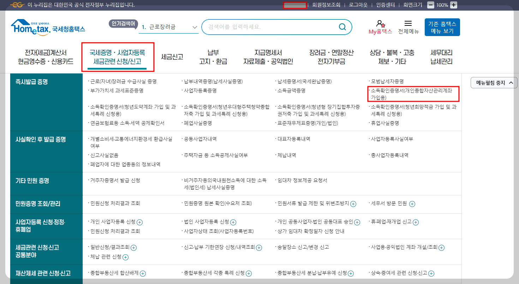The height and width of the screenshot is (284, 519).
Task: Open the 인기검색어 popular search dropdown
Action: point(194,26)
